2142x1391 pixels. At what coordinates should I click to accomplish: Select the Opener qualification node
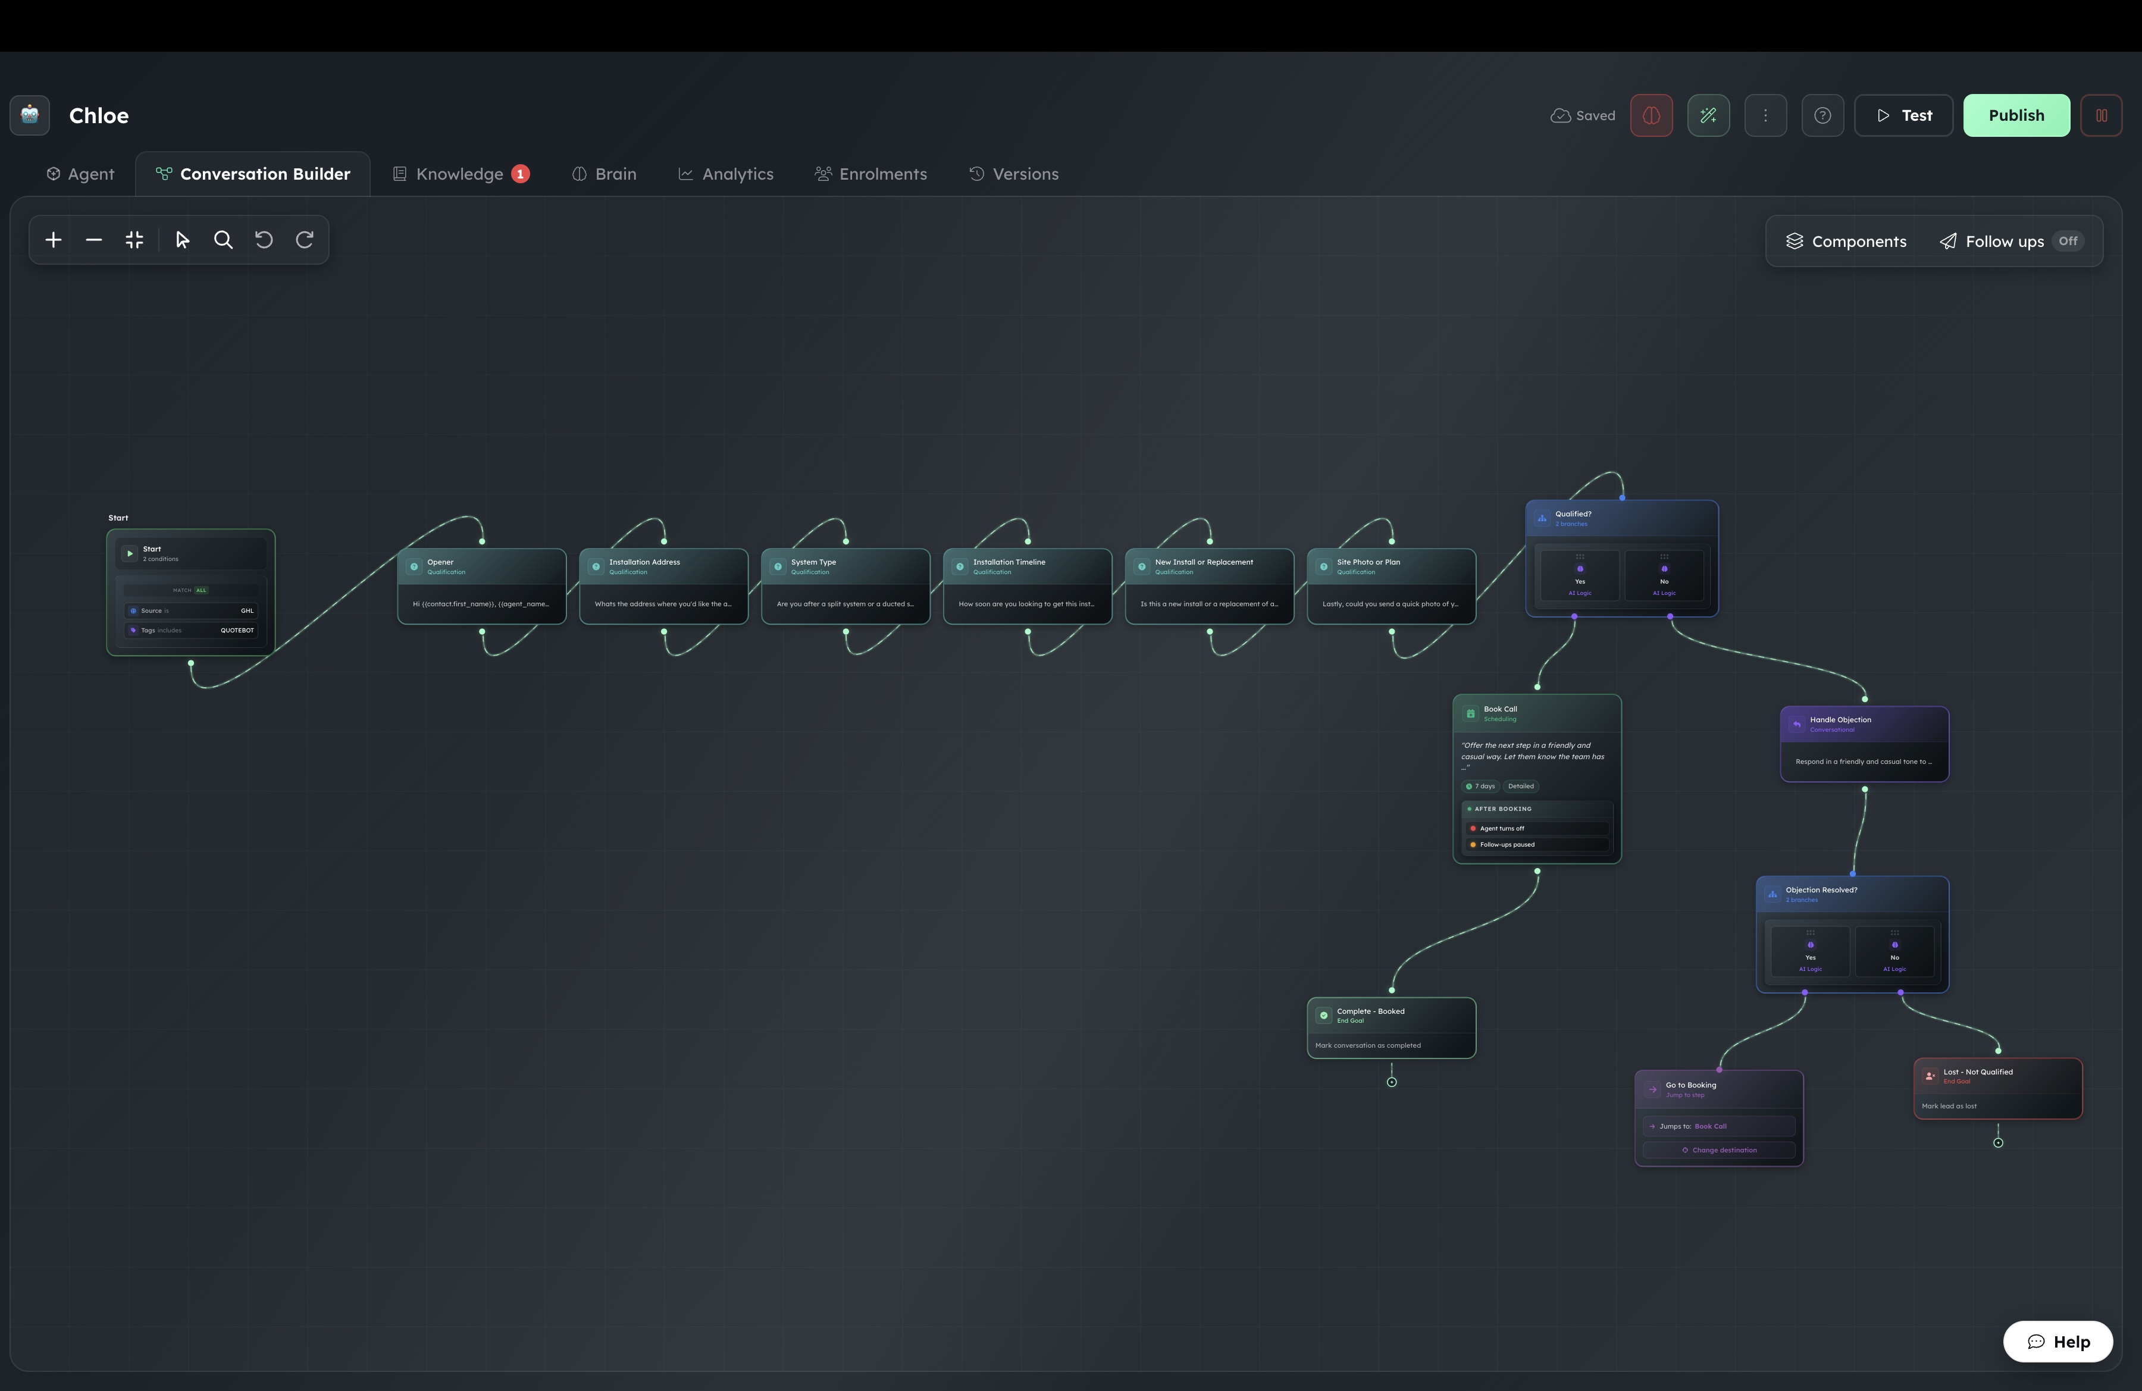point(481,587)
